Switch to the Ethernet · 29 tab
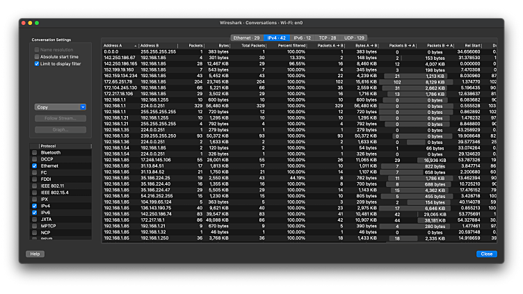 tap(247, 37)
